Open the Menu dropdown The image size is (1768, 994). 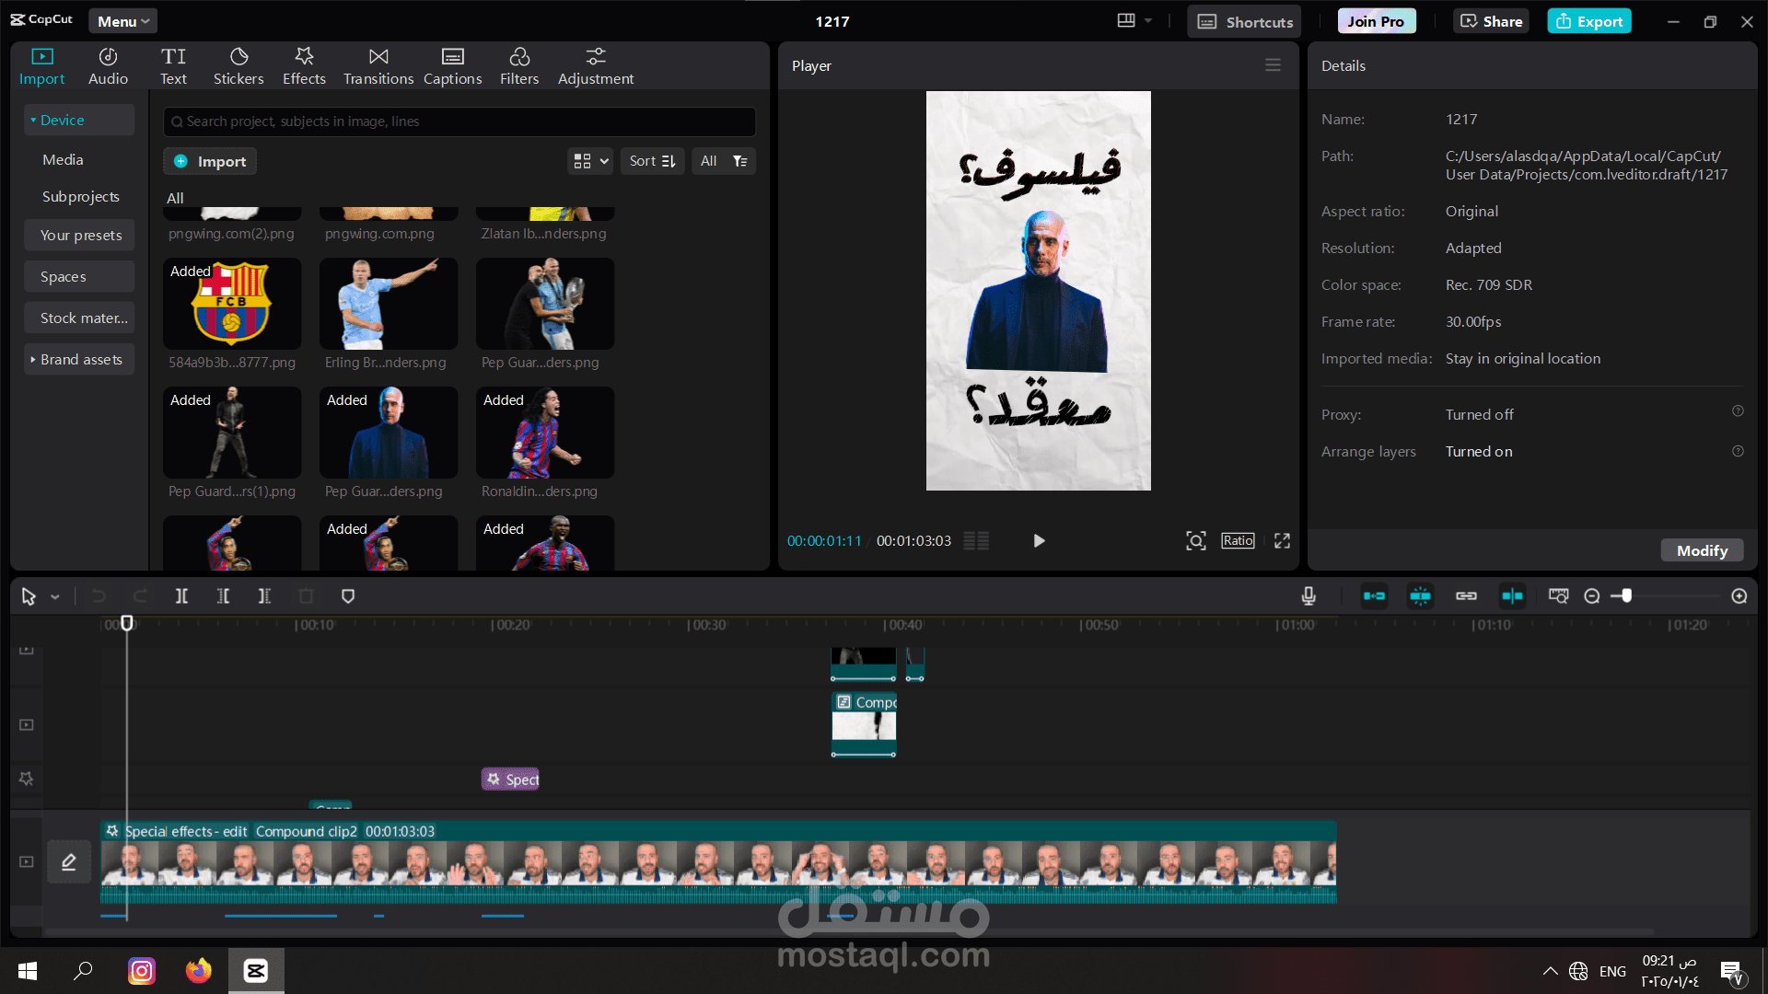coord(123,21)
